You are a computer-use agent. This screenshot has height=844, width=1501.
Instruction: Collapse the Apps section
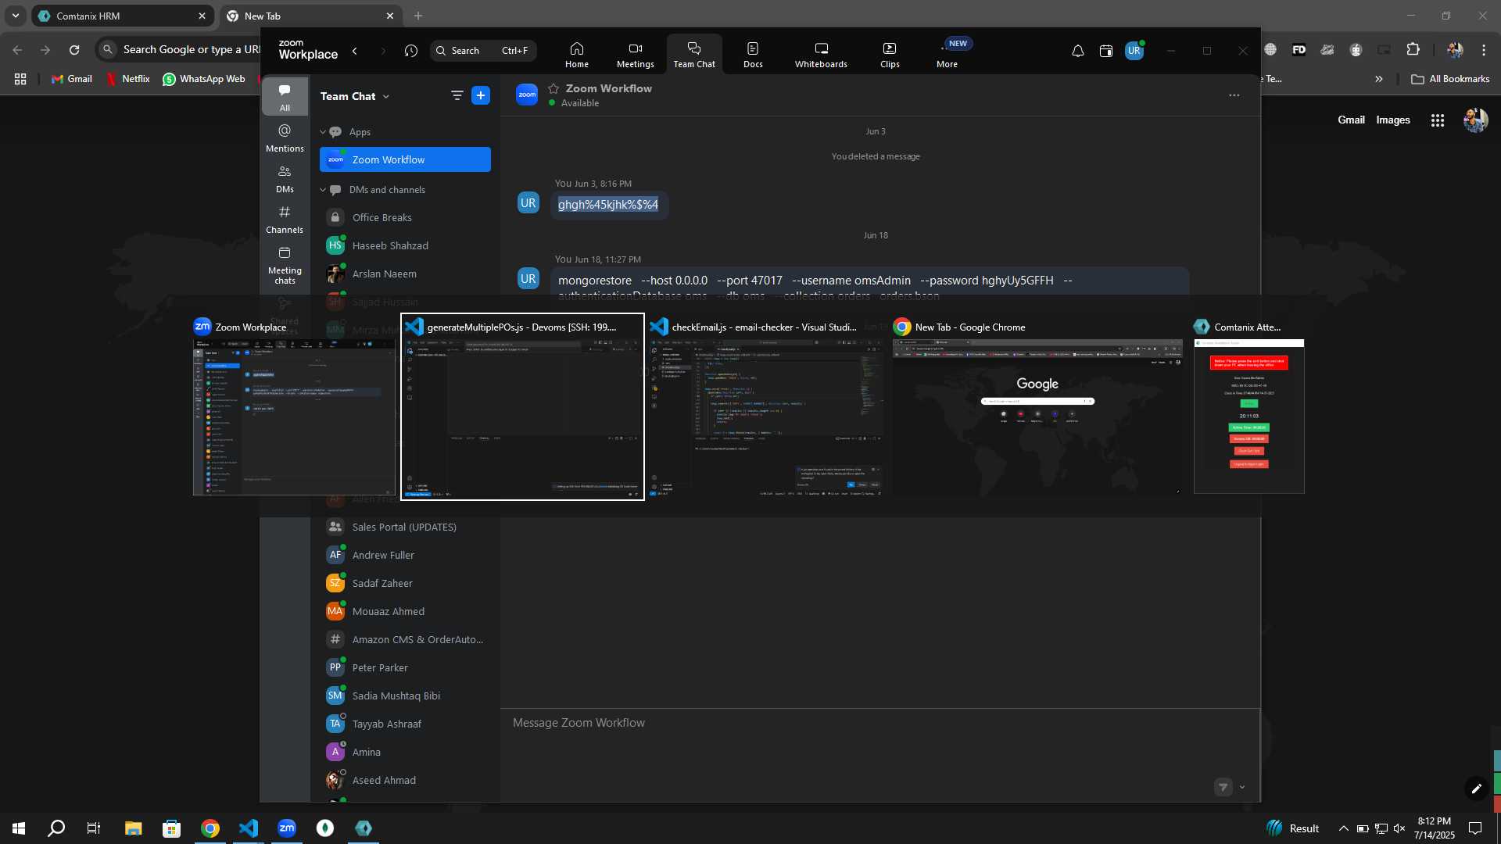tap(323, 132)
